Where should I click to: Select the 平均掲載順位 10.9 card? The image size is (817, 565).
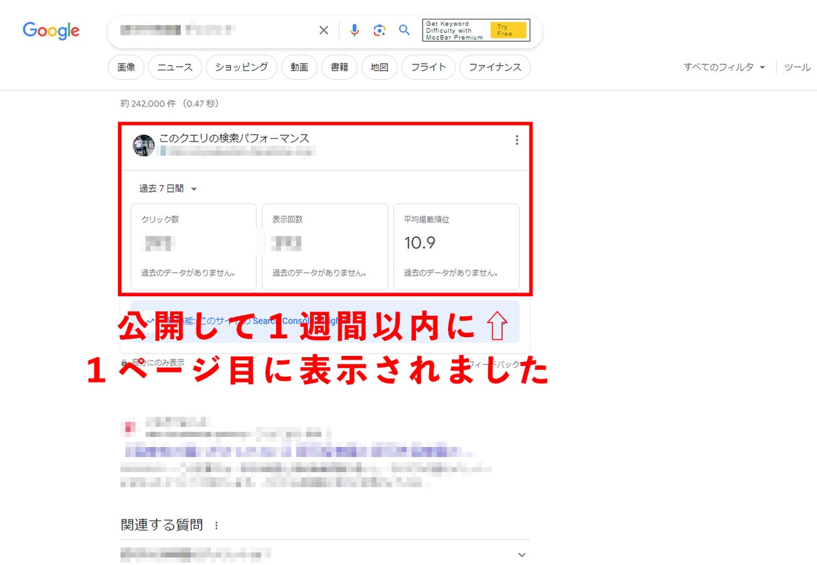pyautogui.click(x=456, y=247)
